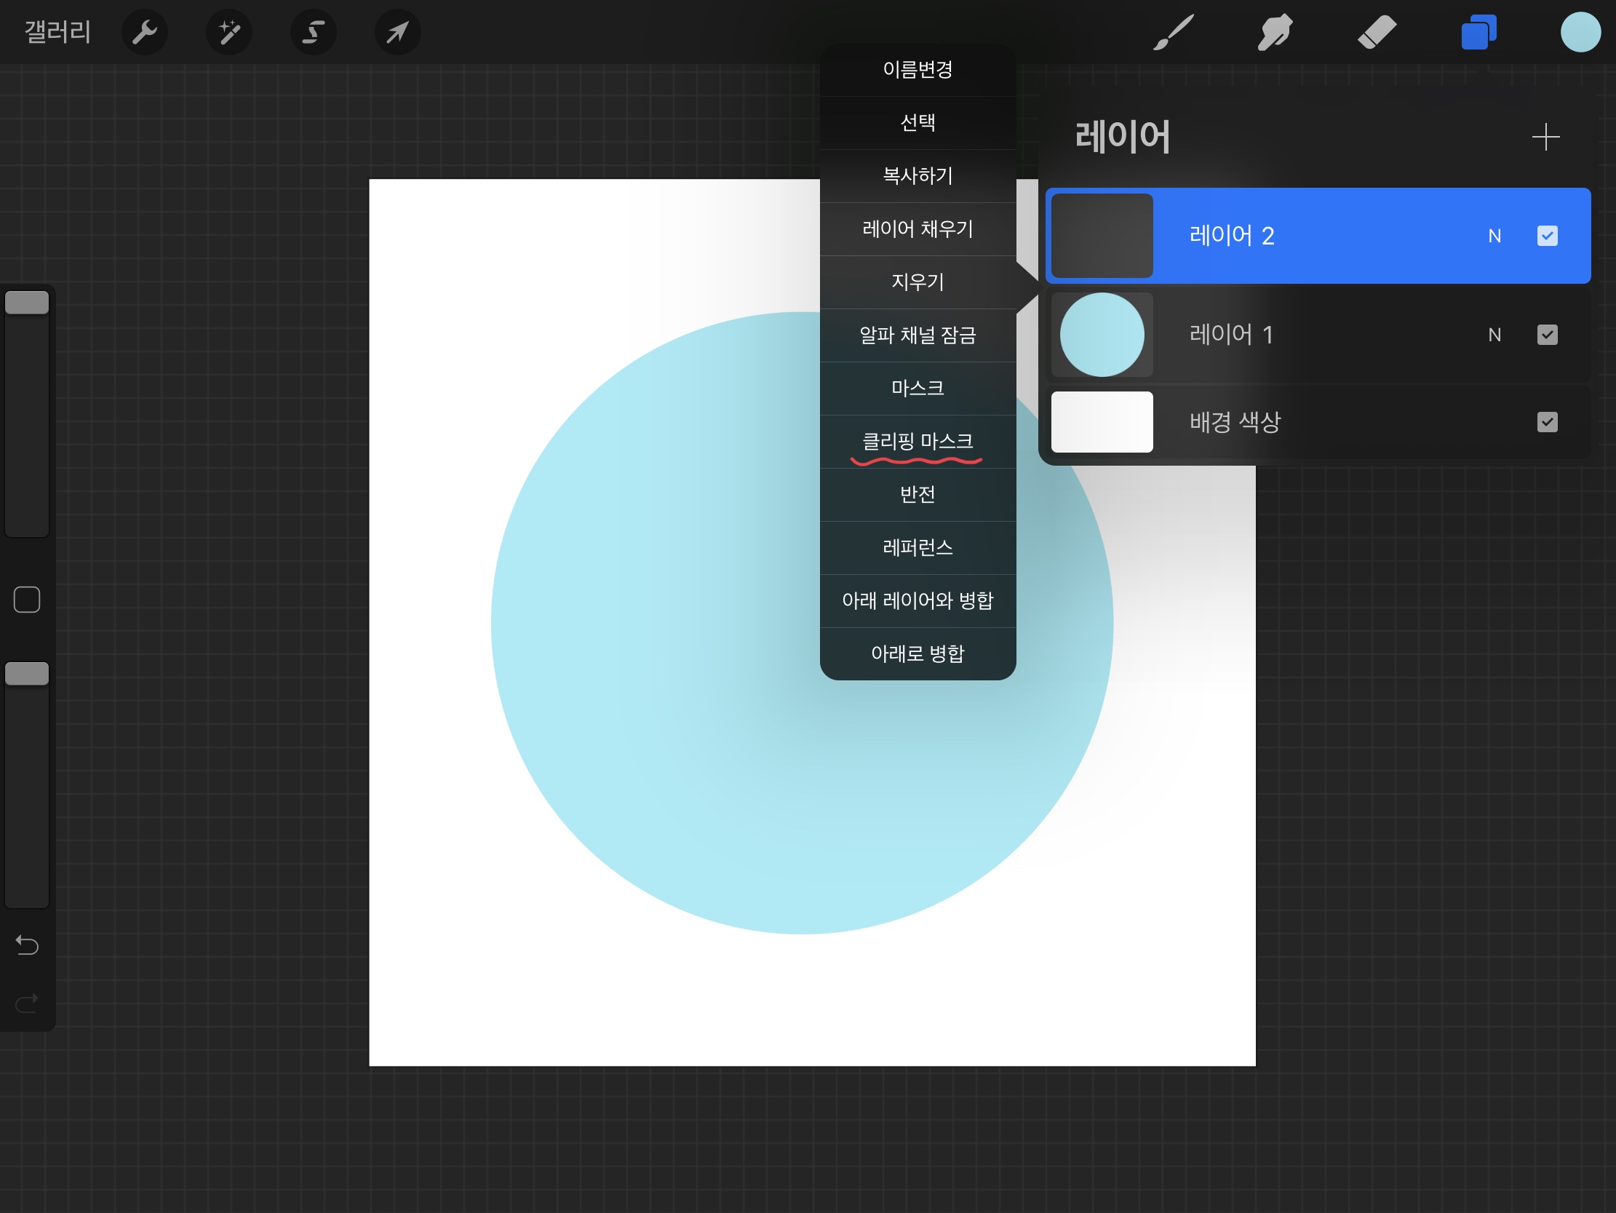Tap 갤러리 to return to gallery
Viewport: 1616px width, 1213px height.
tap(57, 32)
